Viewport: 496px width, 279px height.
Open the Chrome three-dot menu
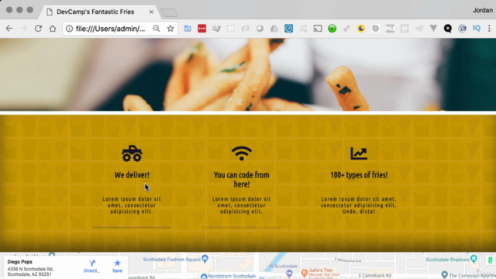[x=489, y=29]
